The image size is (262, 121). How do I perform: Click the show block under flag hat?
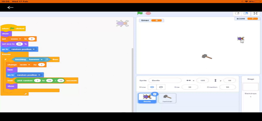pos(6,34)
